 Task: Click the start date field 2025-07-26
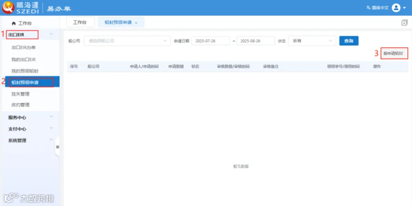point(211,41)
